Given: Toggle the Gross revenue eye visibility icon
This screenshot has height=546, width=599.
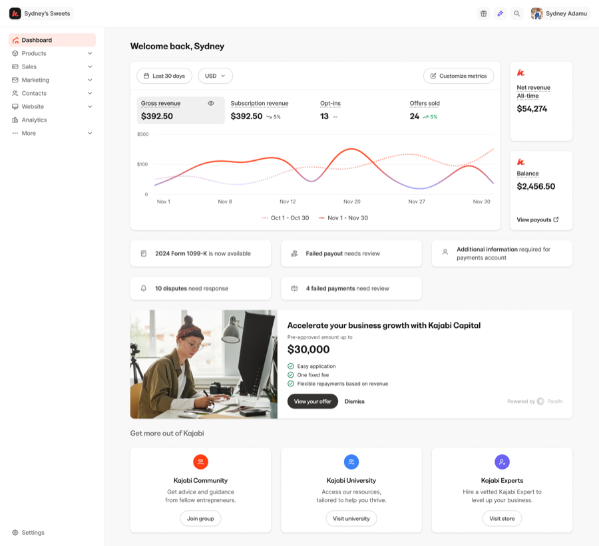Looking at the screenshot, I should click(x=211, y=104).
